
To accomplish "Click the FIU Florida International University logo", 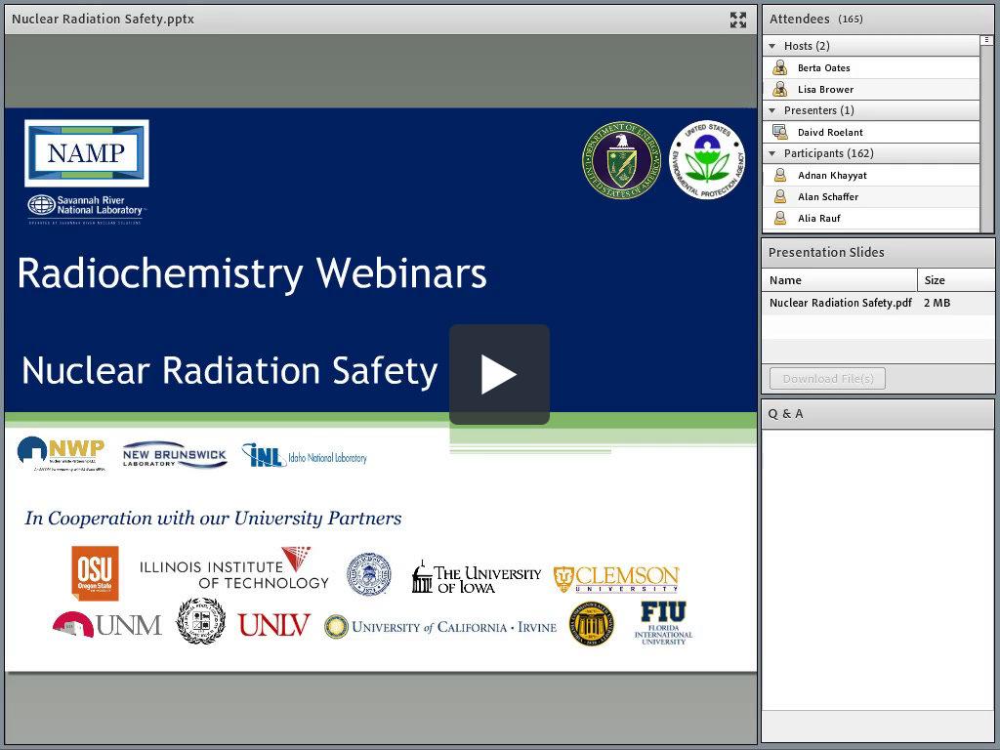I will point(663,622).
